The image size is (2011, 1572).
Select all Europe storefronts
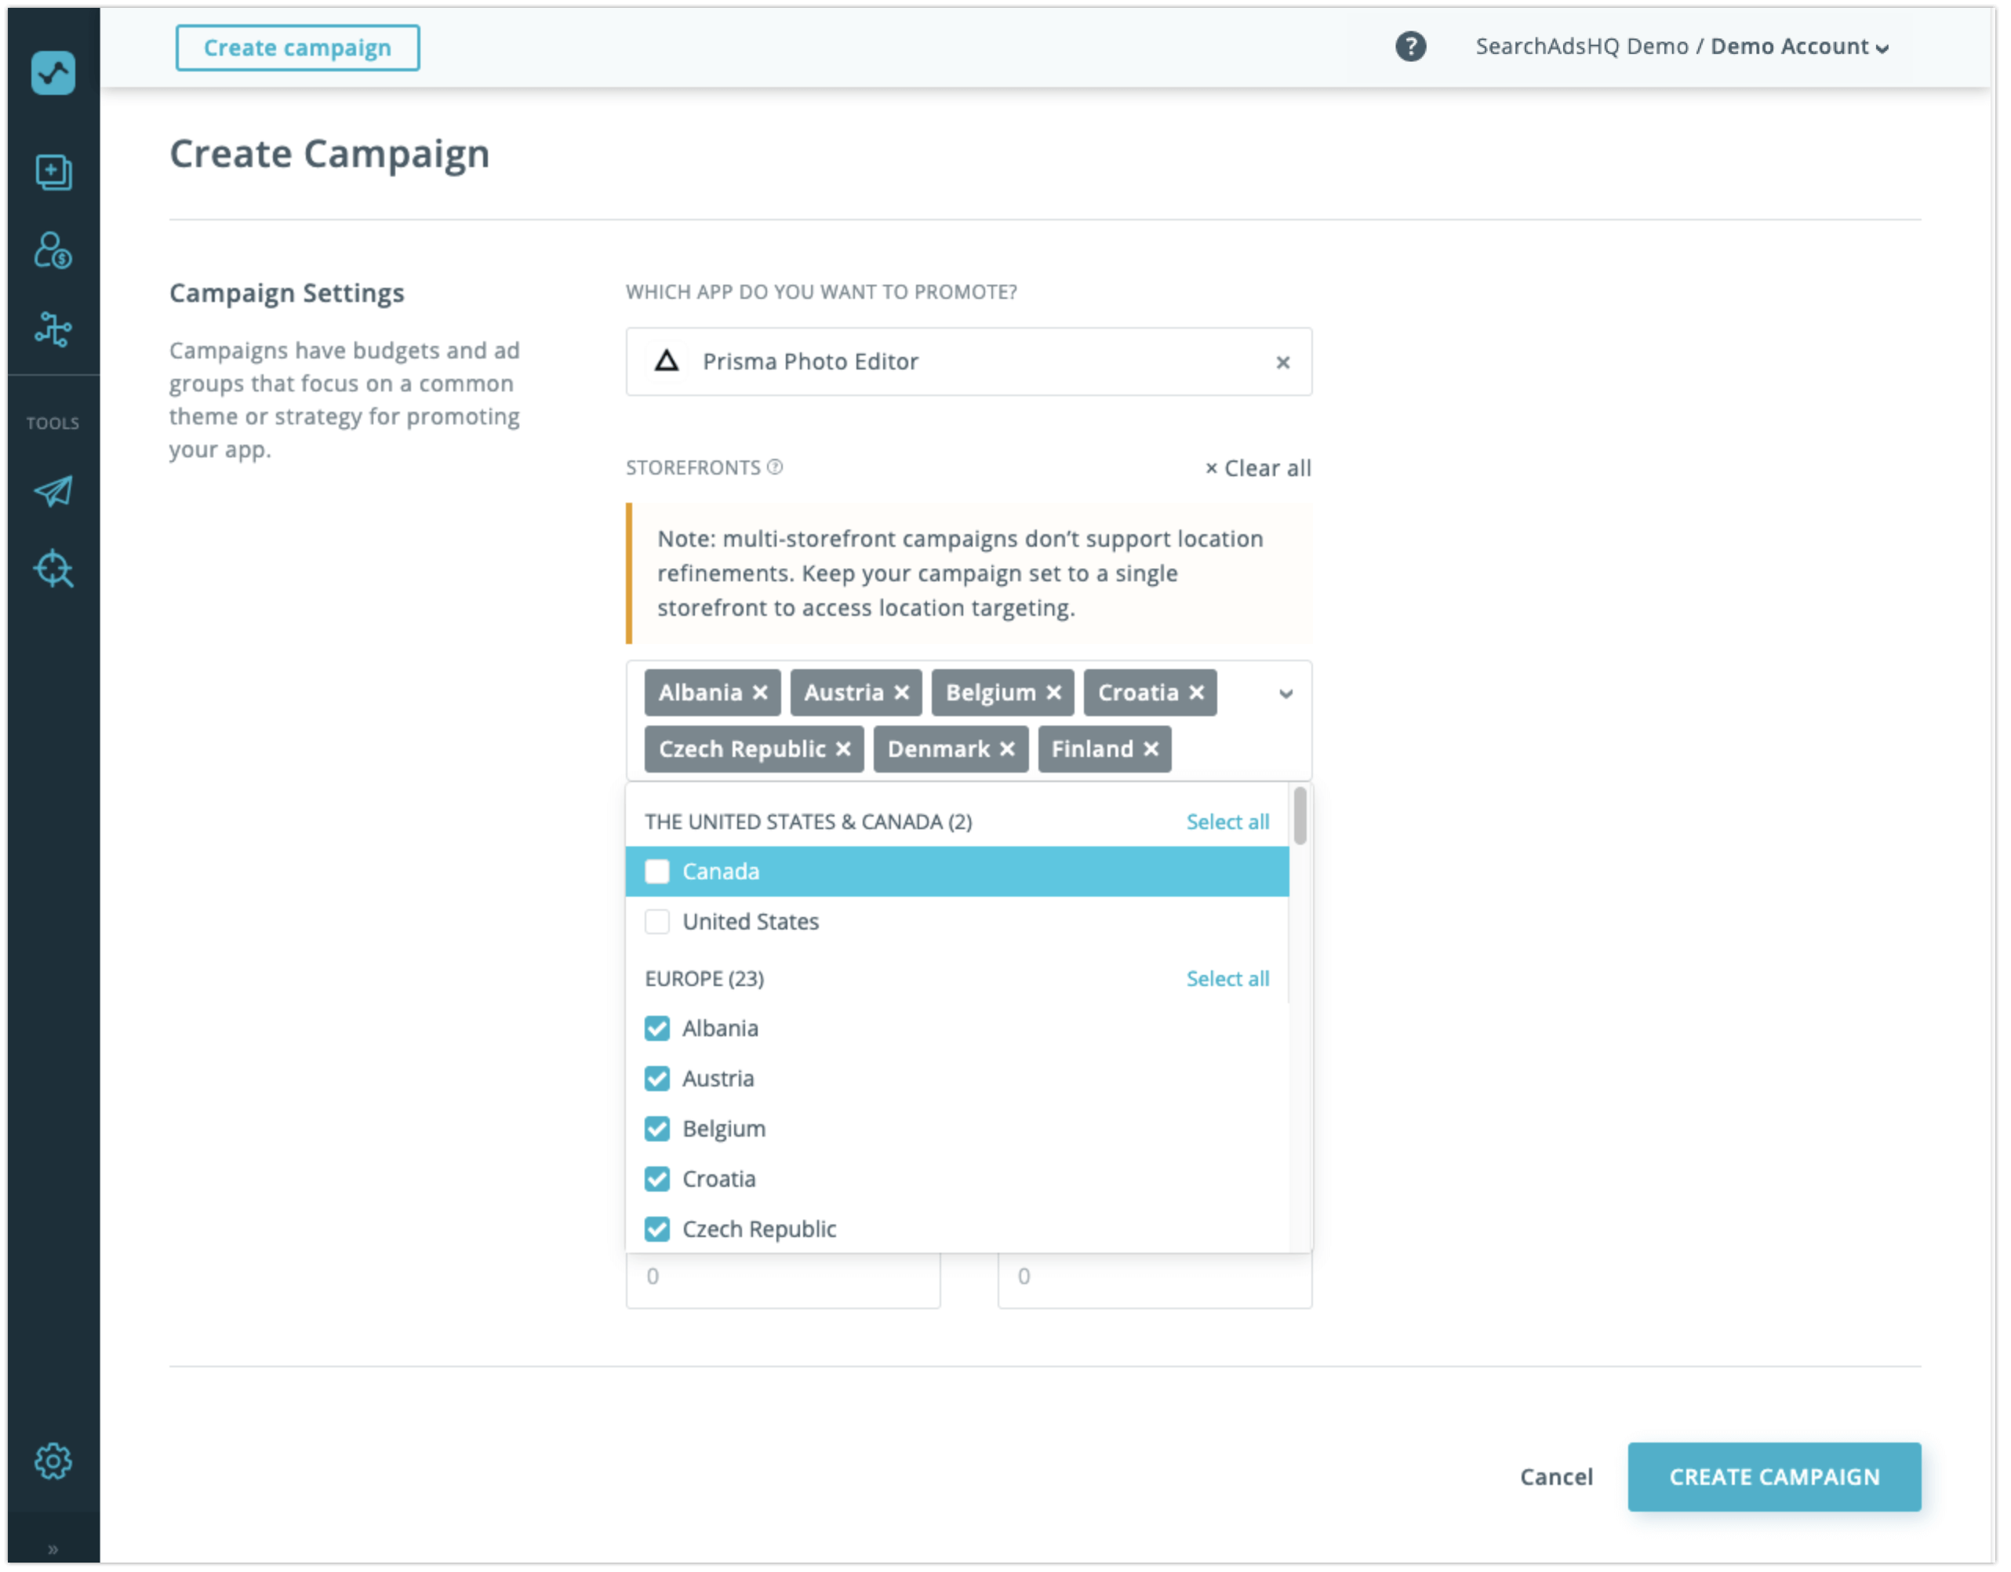coord(1226,976)
